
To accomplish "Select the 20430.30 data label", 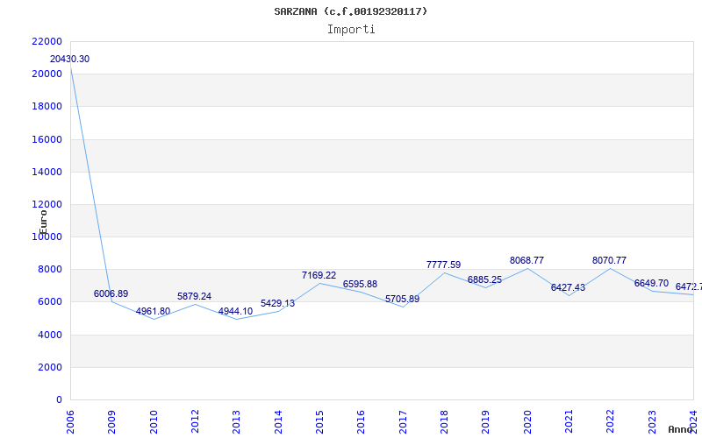I will click(x=69, y=59).
